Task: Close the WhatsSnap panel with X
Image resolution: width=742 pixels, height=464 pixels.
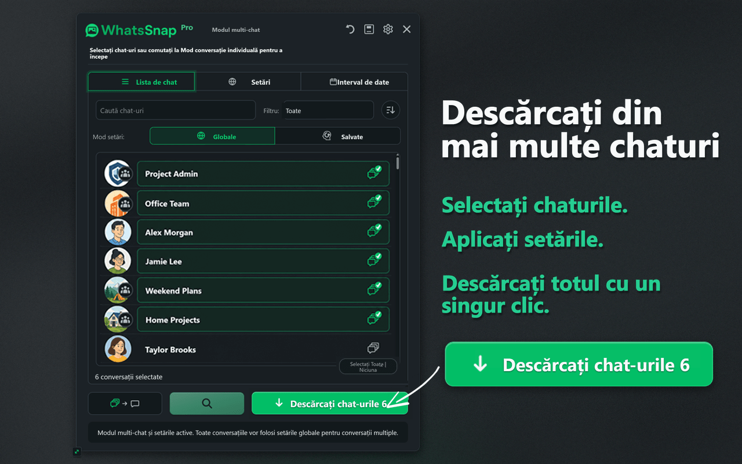Action: pos(407,29)
